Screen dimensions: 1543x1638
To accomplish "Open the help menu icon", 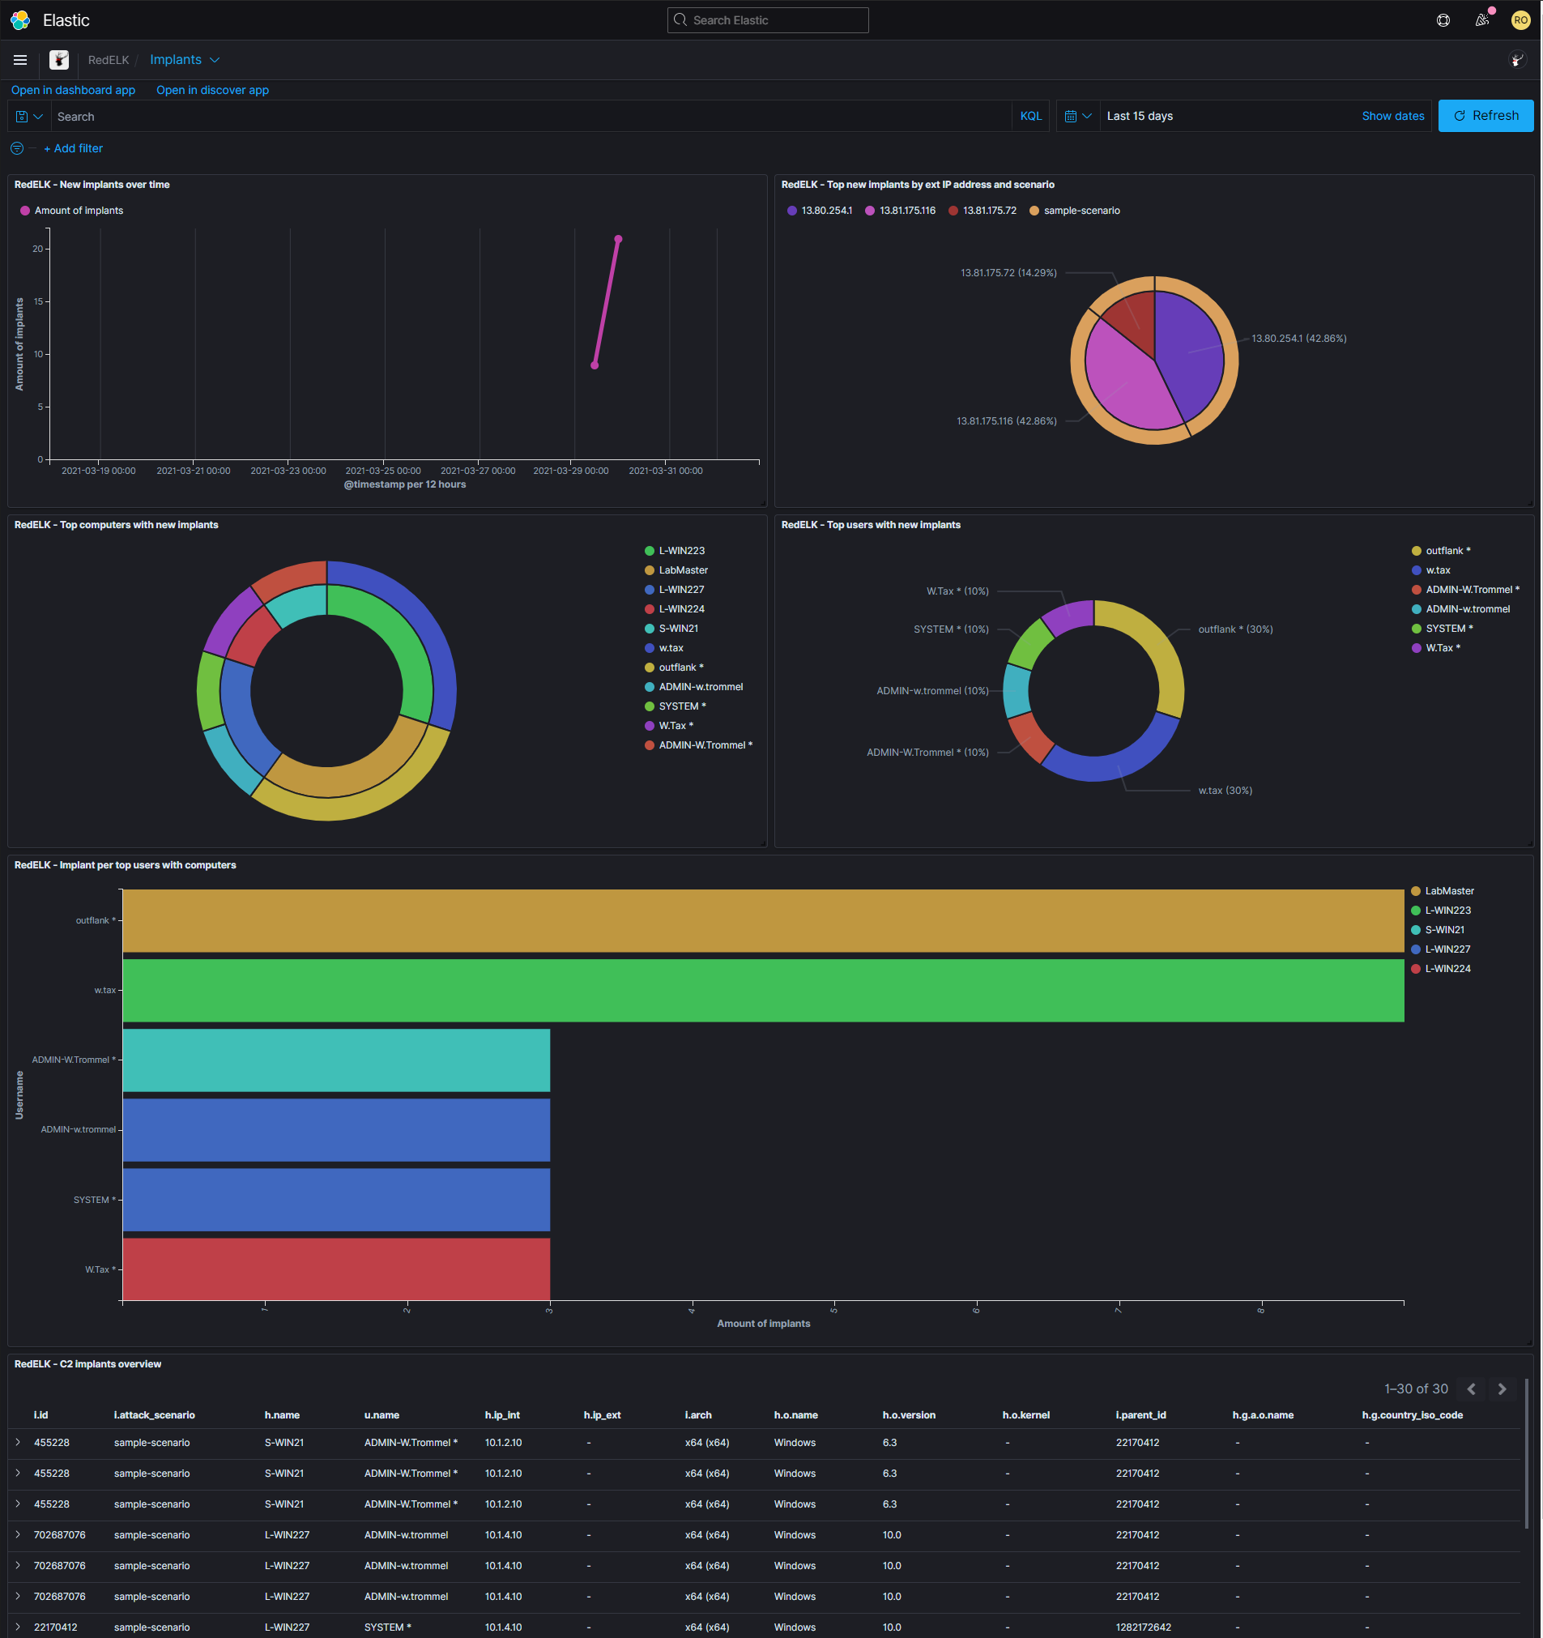I will pos(1443,19).
